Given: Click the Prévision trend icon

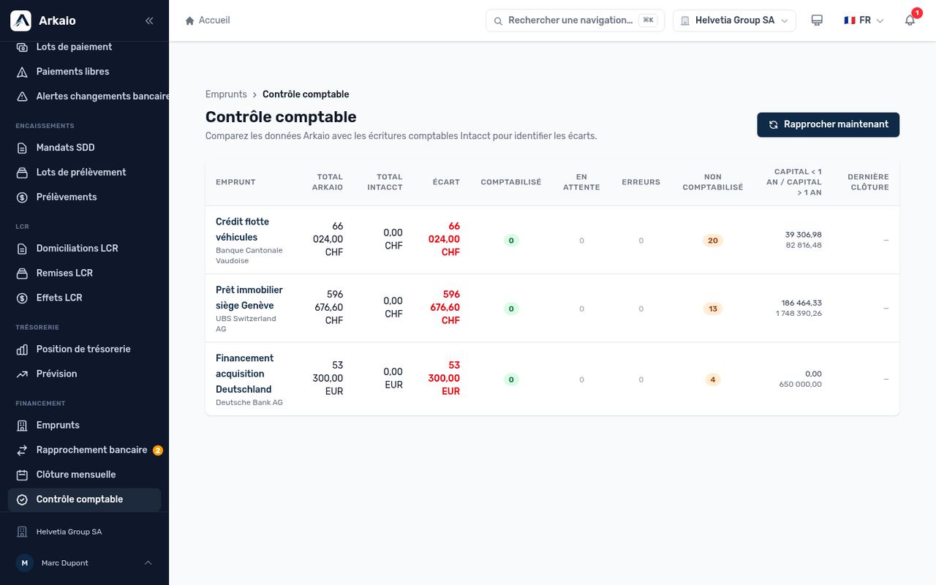Looking at the screenshot, I should (22, 374).
